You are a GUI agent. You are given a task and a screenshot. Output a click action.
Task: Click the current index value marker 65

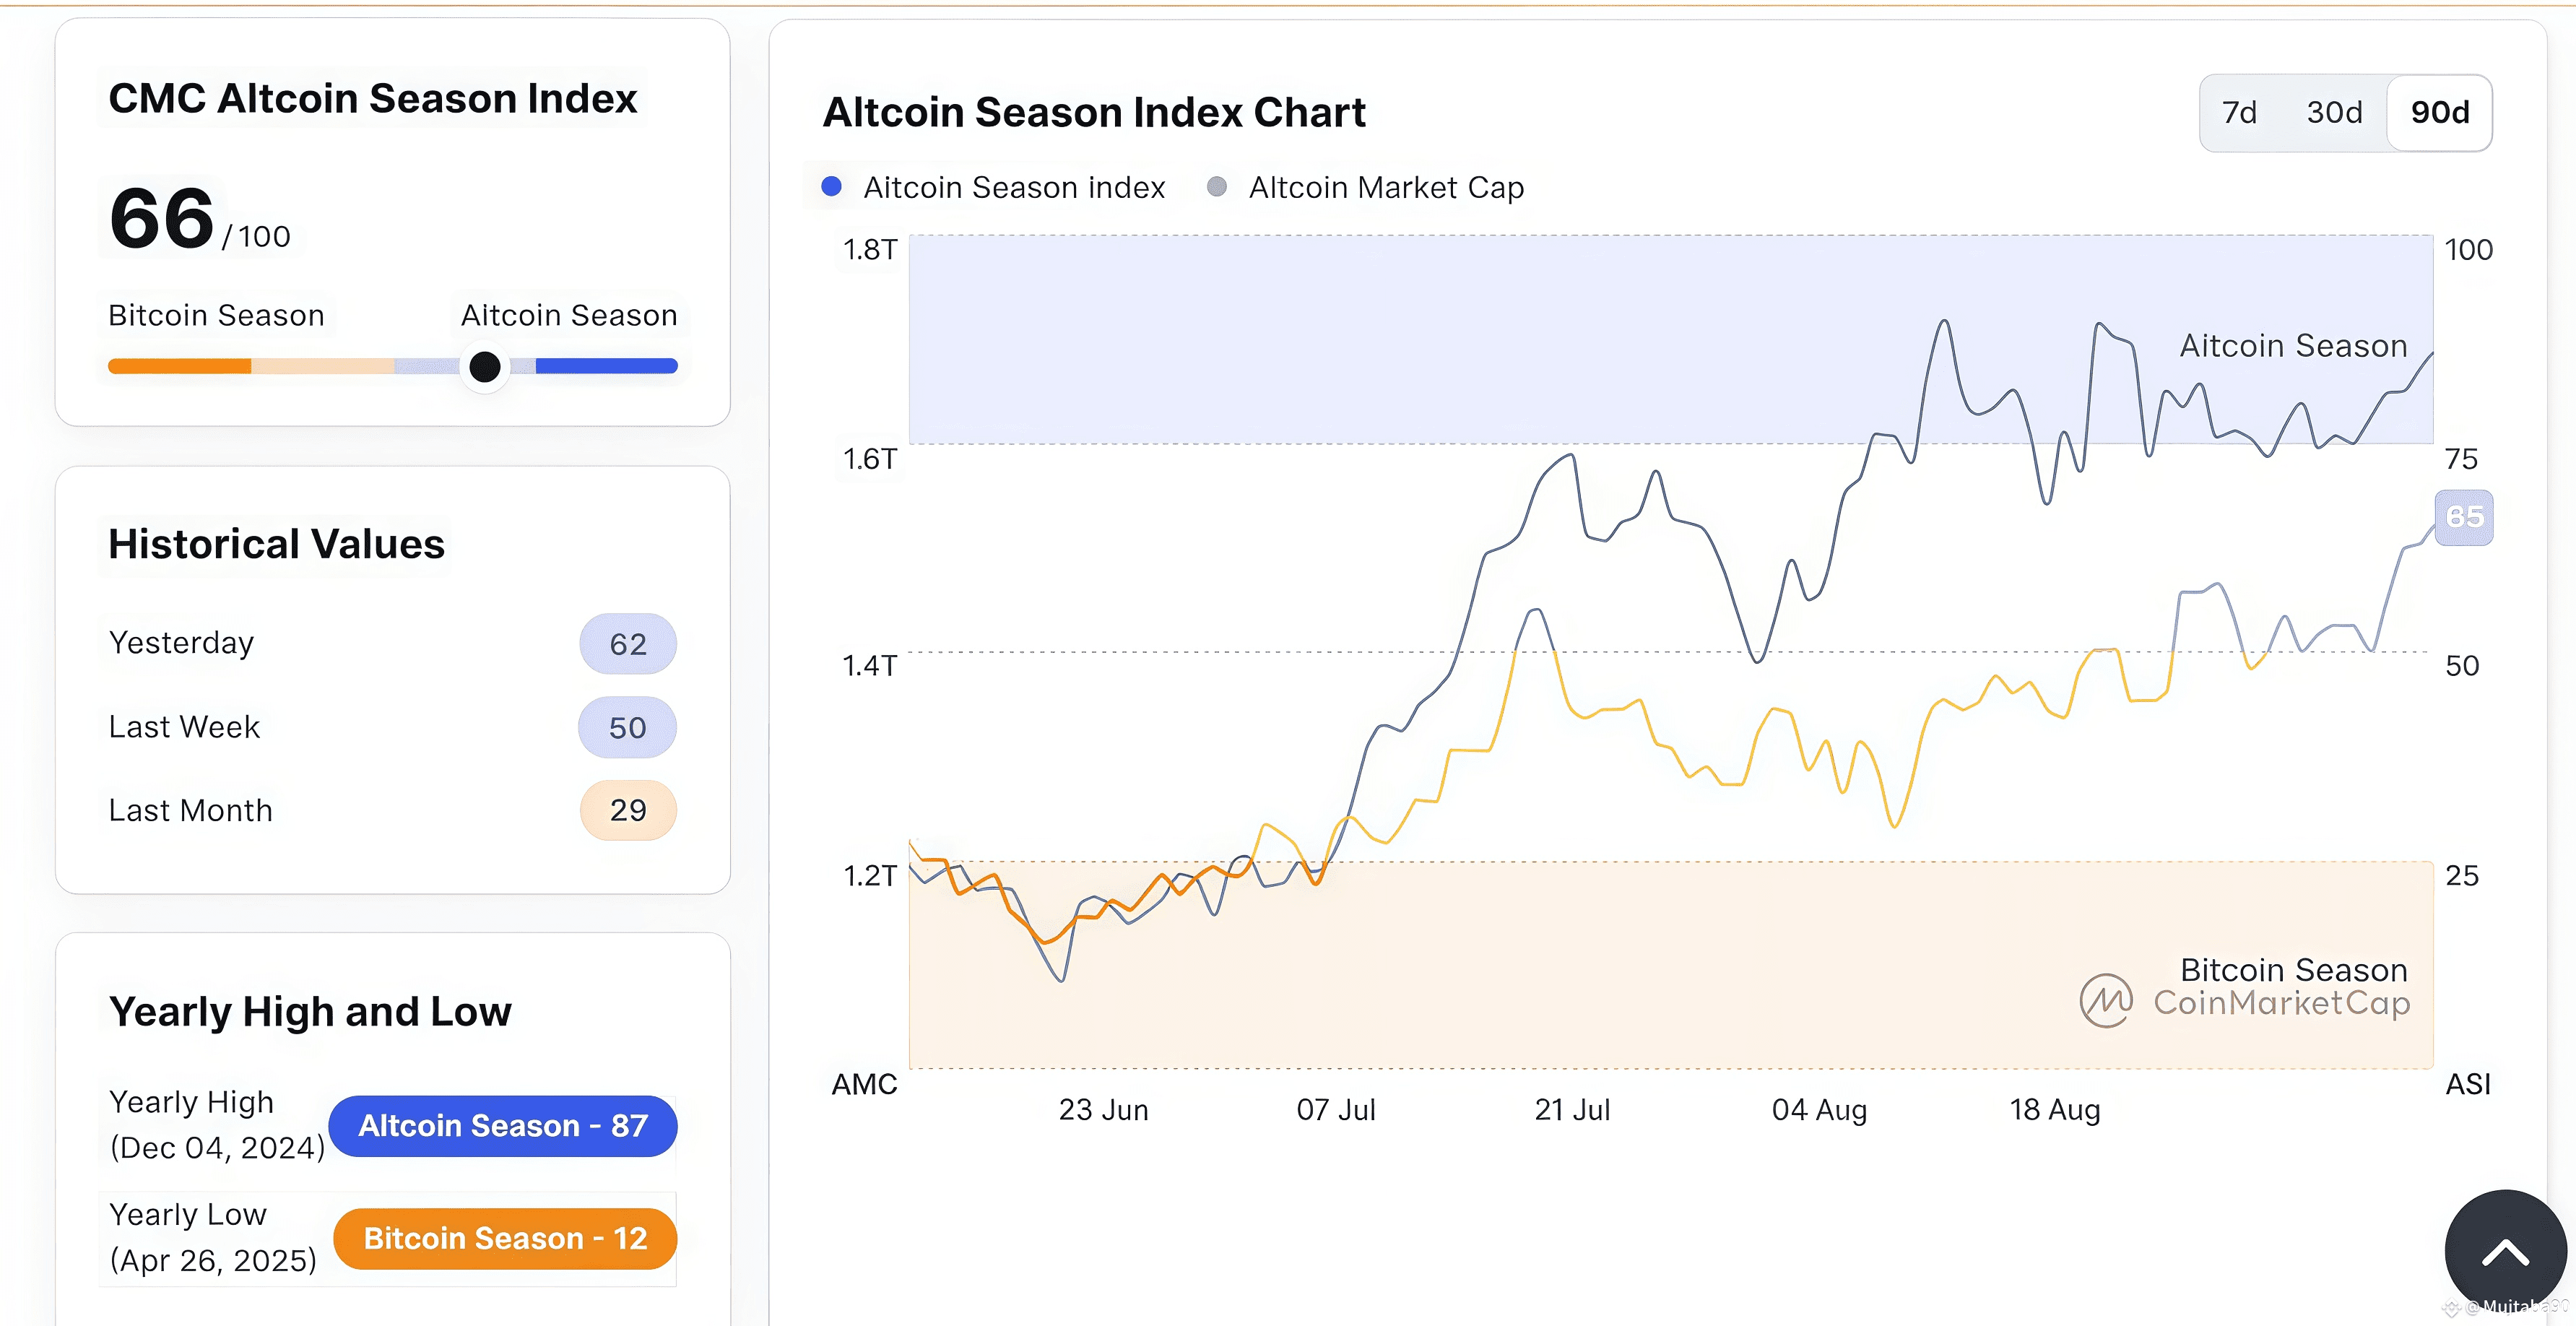[2464, 517]
